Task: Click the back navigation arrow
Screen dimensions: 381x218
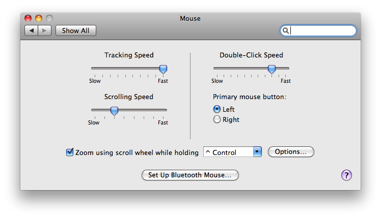Action: coord(32,30)
